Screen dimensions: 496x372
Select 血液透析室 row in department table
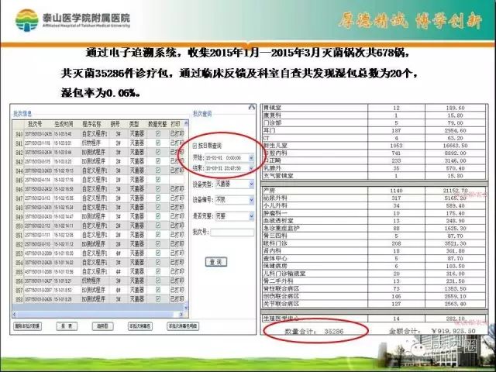point(374,221)
